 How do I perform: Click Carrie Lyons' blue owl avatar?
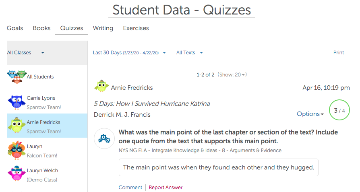pos(16,102)
